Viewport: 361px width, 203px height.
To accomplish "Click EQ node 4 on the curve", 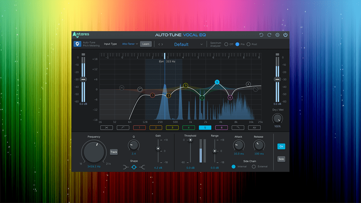I will (202, 98).
